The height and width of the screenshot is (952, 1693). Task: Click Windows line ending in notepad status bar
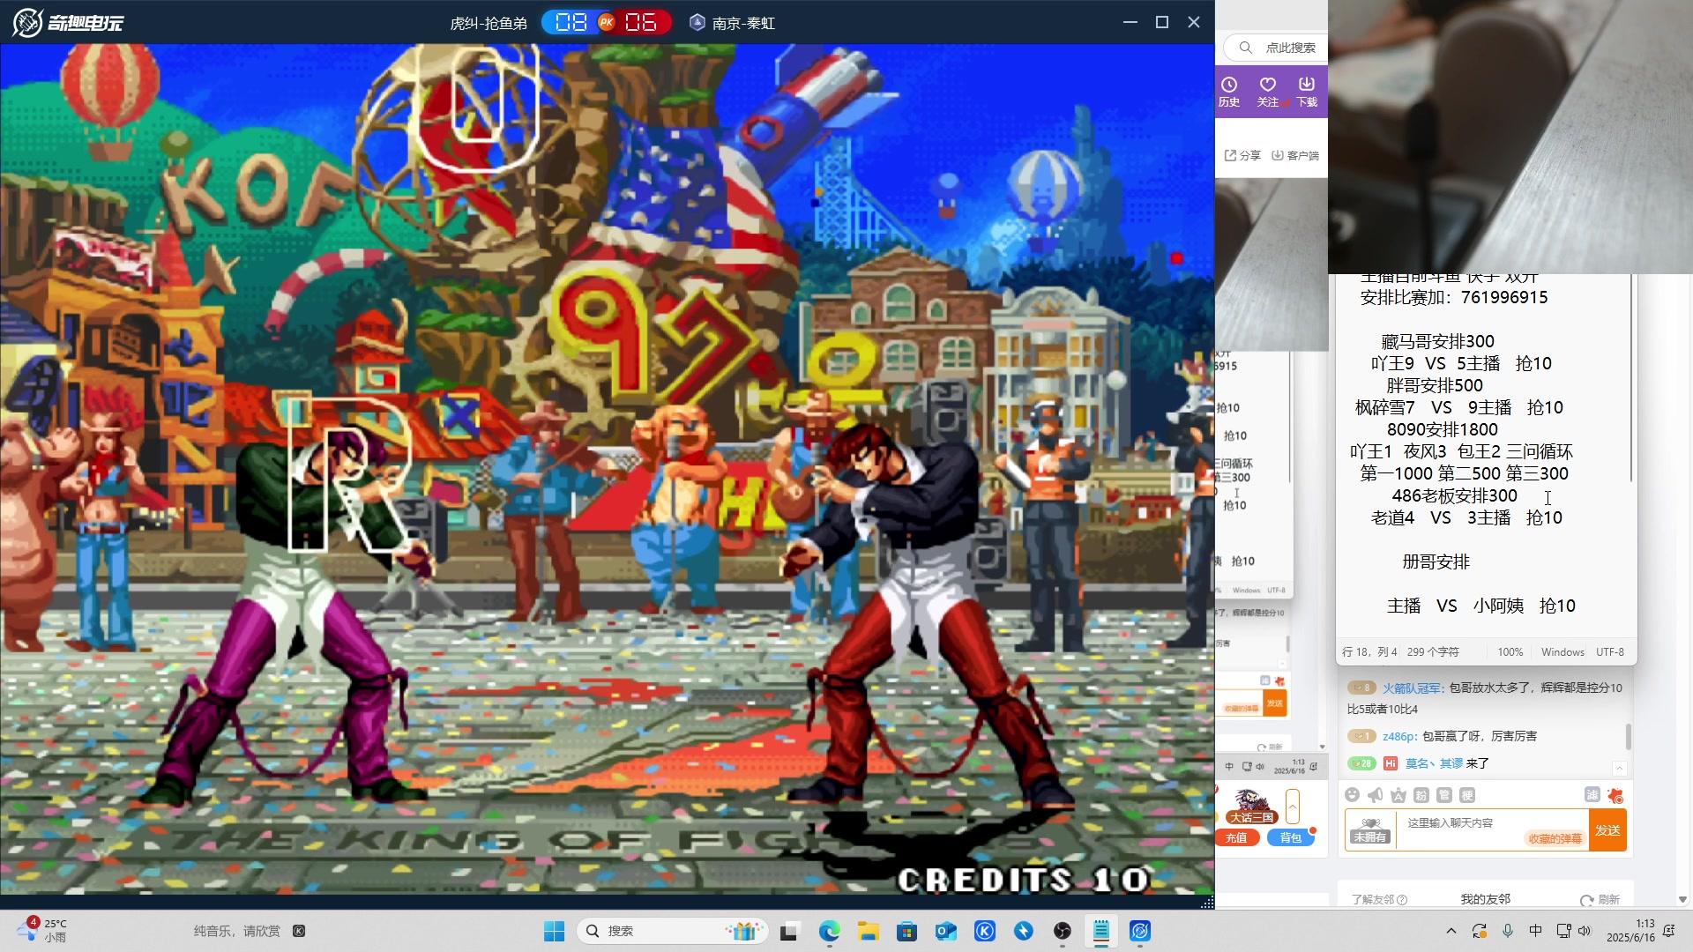click(1562, 652)
